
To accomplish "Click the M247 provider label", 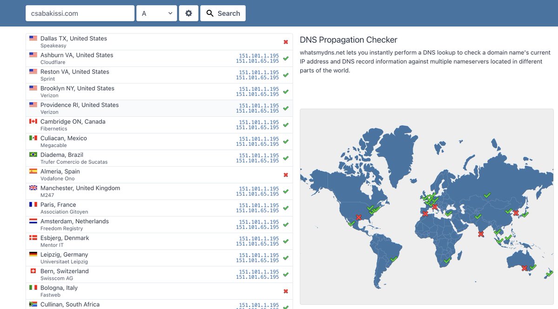I will point(47,195).
